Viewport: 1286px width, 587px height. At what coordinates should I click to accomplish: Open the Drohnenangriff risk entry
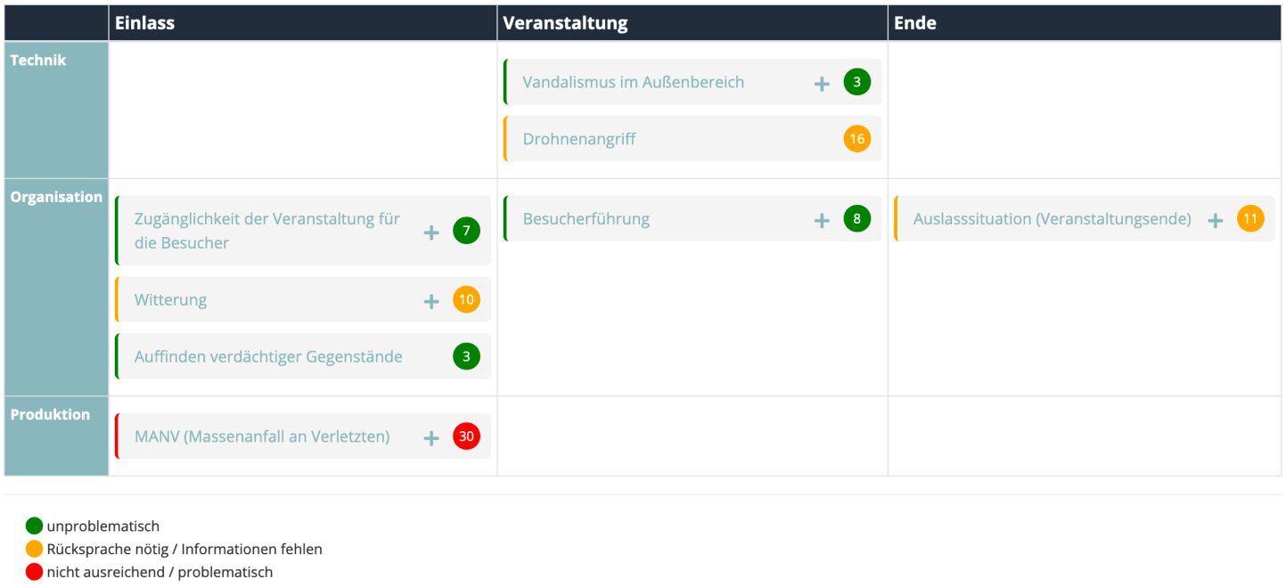tap(579, 139)
